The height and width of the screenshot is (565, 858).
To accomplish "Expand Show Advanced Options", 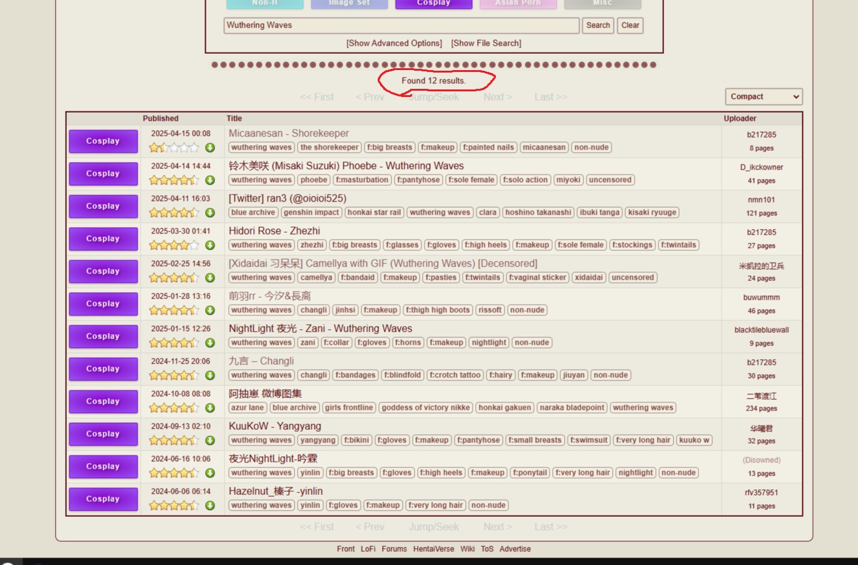I will coord(394,43).
